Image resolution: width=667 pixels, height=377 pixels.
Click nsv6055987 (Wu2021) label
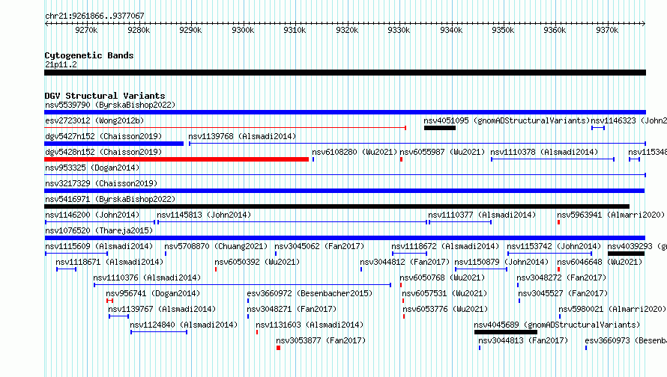[x=442, y=152]
